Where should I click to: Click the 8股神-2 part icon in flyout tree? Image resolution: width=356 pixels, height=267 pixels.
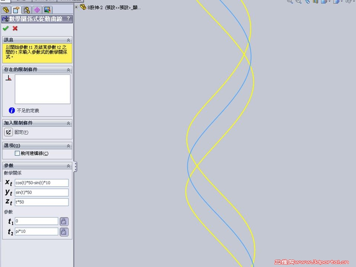coord(83,7)
